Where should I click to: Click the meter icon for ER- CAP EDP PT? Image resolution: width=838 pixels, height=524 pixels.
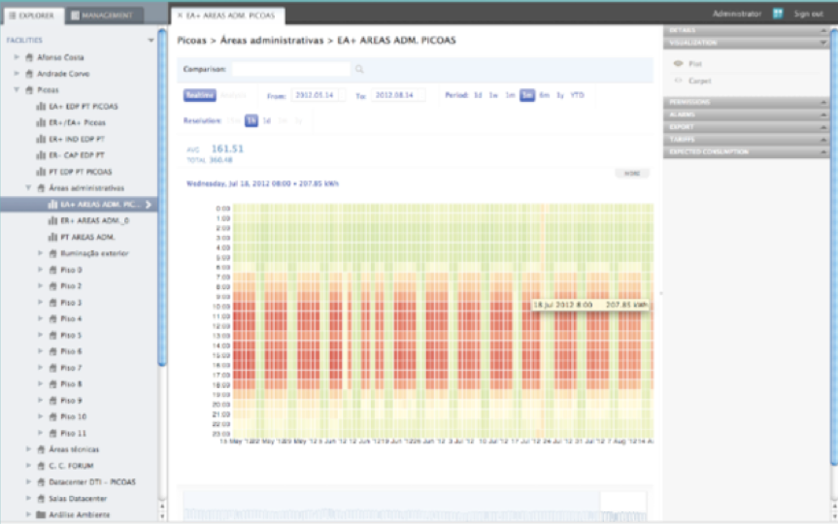[41, 154]
